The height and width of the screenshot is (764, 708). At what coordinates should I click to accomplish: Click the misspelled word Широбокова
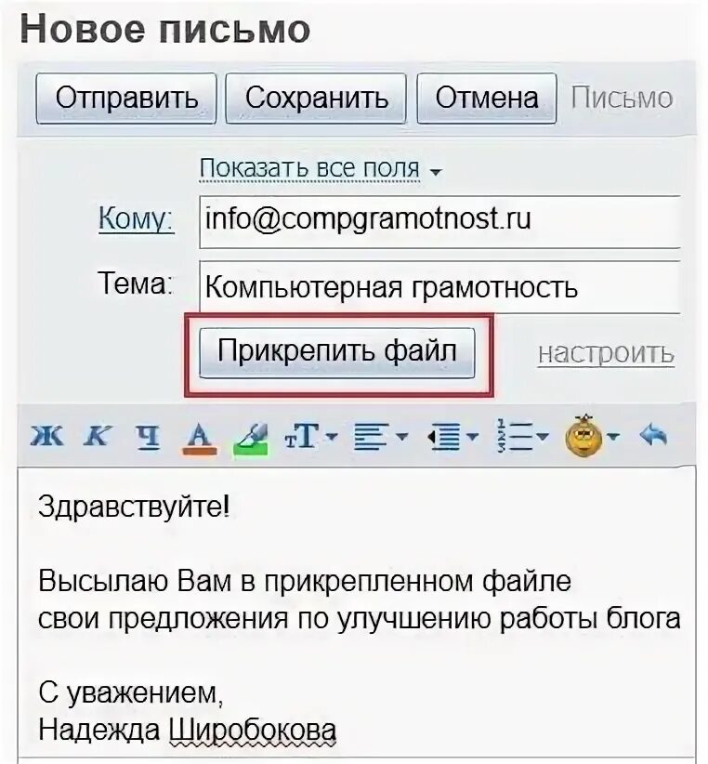pos(253,730)
